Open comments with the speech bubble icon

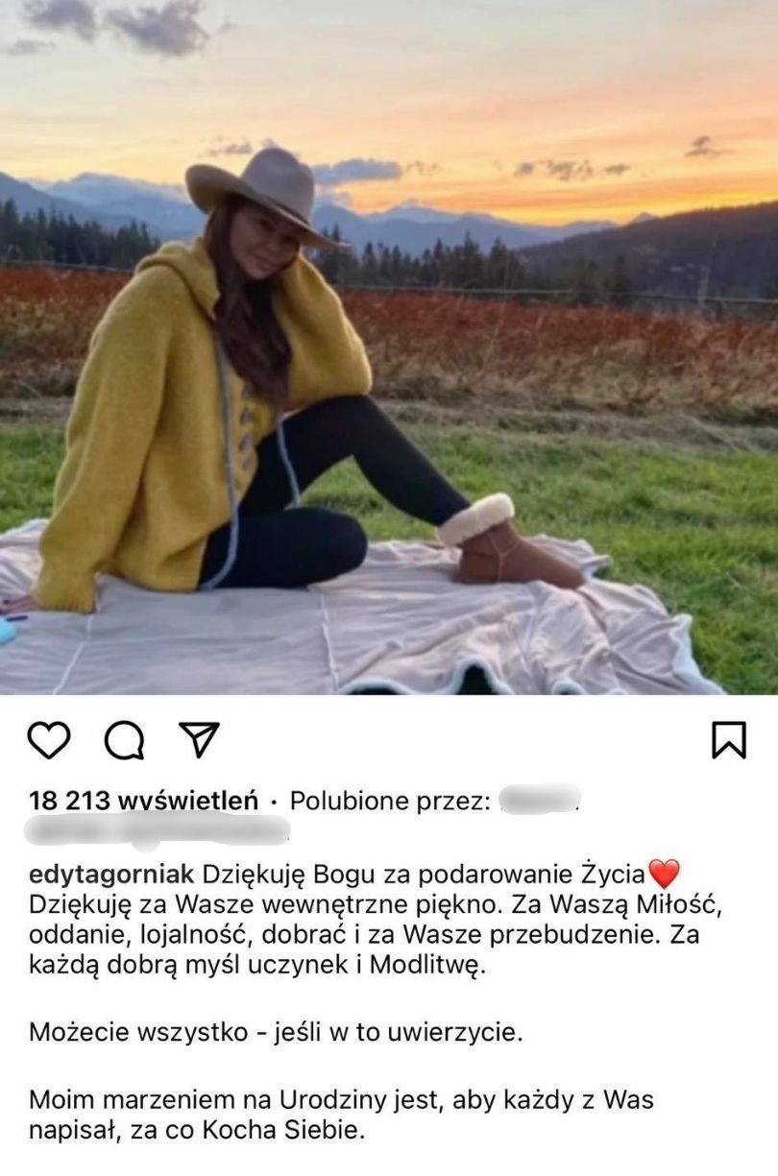pyautogui.click(x=125, y=740)
